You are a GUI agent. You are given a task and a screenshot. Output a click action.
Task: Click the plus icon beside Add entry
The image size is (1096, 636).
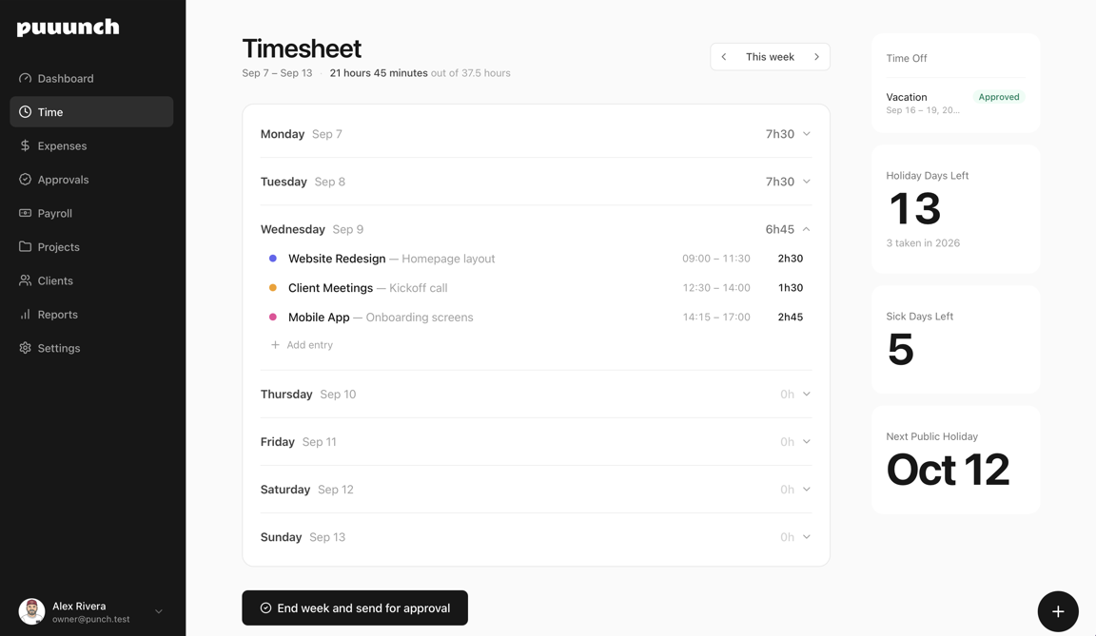[x=275, y=345]
